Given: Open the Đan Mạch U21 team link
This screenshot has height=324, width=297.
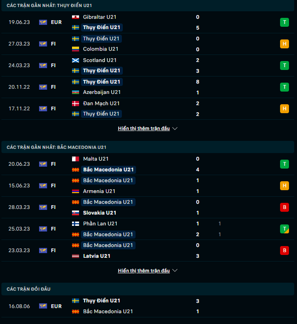Looking at the screenshot, I should pyautogui.click(x=101, y=103).
